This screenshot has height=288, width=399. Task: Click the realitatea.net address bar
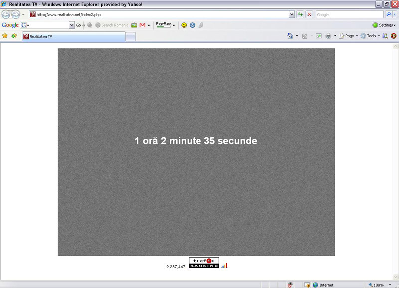click(x=159, y=15)
